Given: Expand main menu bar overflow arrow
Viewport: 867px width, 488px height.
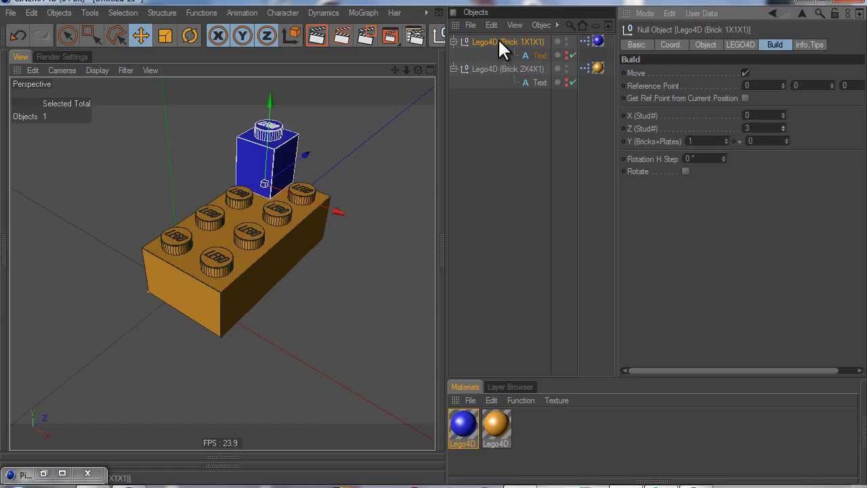Looking at the screenshot, I should (426, 13).
